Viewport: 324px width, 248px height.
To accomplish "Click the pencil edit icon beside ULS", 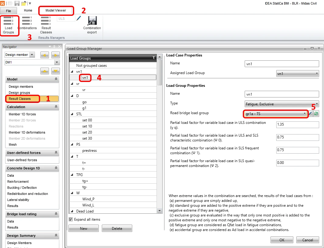I will point(78,18).
